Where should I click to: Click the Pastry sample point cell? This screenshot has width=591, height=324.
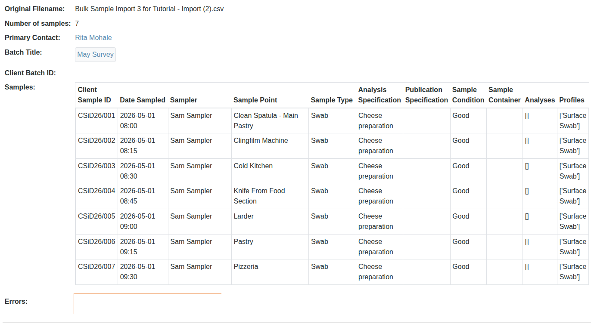click(x=243, y=242)
